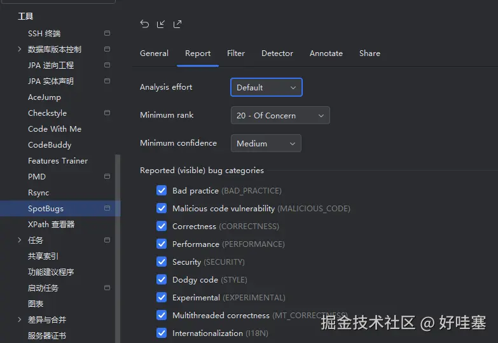This screenshot has width=498, height=343.
Task: Select 服务器证书 entry
Action: pos(46,335)
